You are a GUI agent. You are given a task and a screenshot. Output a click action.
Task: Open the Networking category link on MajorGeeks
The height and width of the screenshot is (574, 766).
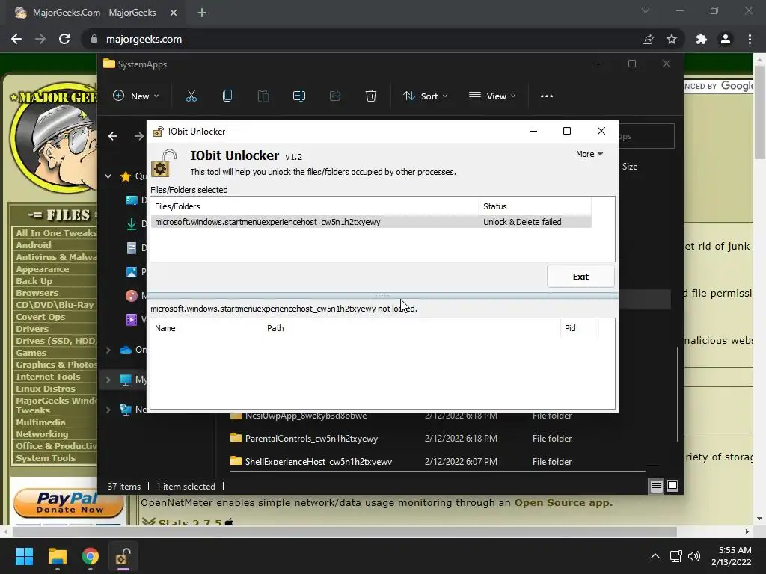pyautogui.click(x=42, y=434)
